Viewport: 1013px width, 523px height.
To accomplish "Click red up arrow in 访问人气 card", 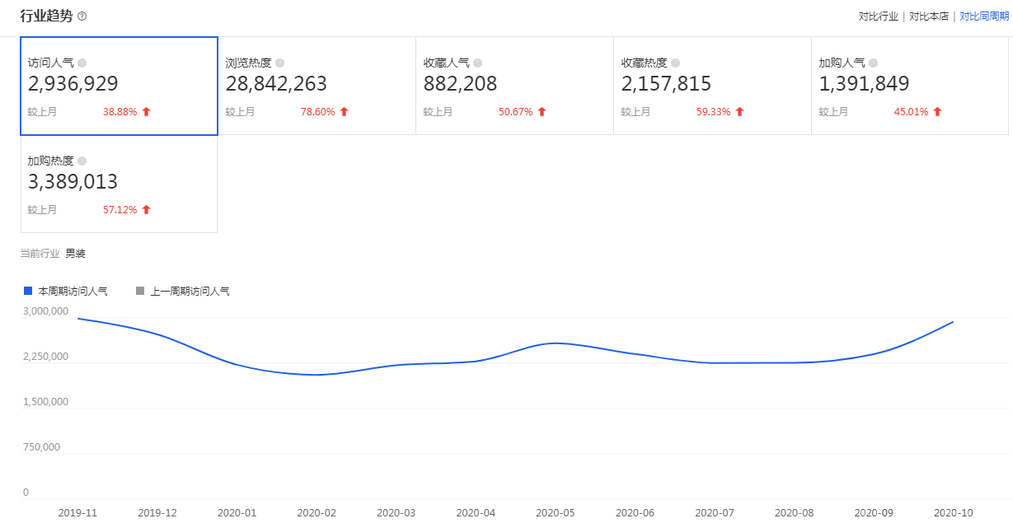I will 147,112.
